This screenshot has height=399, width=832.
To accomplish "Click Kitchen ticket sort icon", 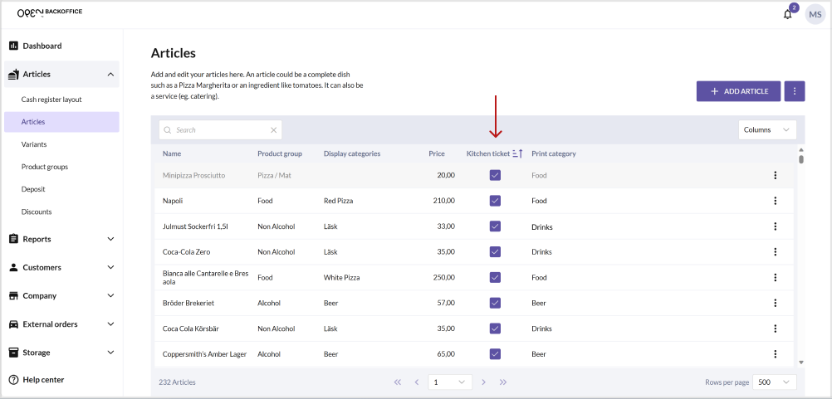I will [x=517, y=153].
